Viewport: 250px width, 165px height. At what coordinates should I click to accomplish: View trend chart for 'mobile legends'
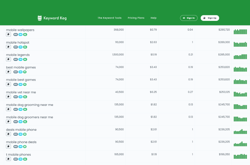click(240, 57)
